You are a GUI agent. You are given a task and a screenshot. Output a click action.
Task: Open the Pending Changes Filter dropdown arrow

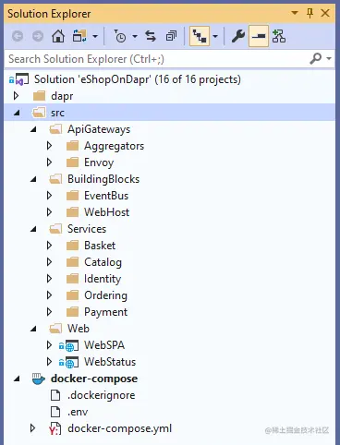tap(135, 36)
